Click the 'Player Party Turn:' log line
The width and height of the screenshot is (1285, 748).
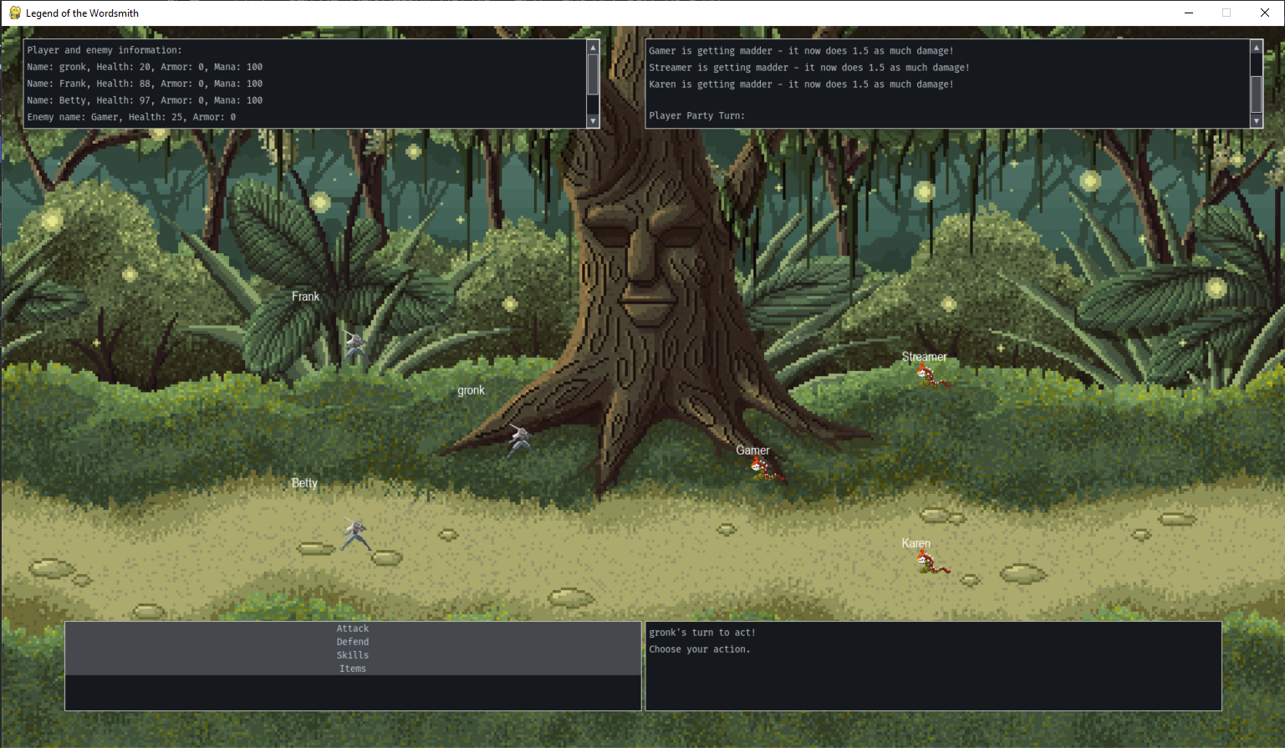point(696,116)
